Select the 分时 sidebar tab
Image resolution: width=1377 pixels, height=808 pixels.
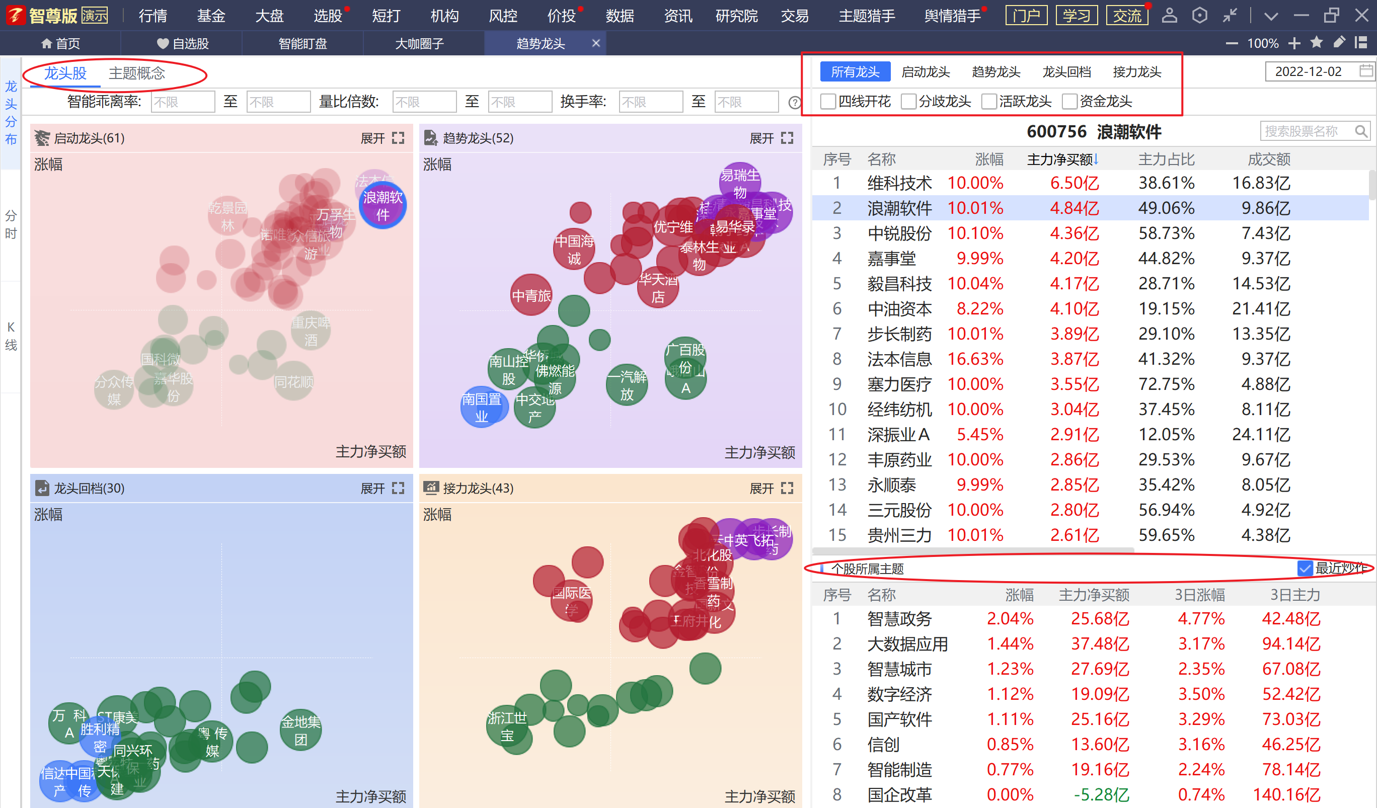pyautogui.click(x=11, y=224)
